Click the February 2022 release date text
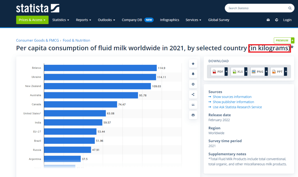This screenshot has height=177, width=298. pyautogui.click(x=219, y=120)
